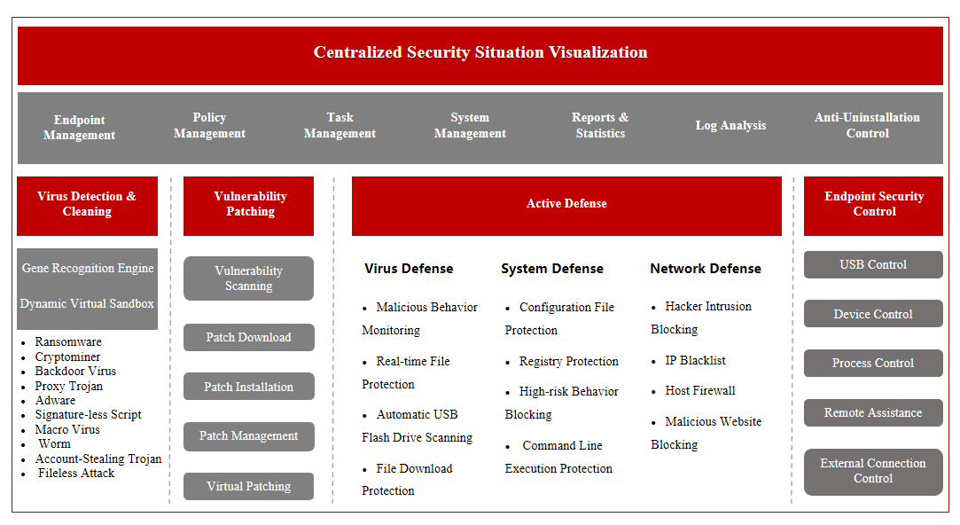Click Virus Detection & Cleaning header
Image resolution: width=960 pixels, height=525 pixels.
point(87,206)
